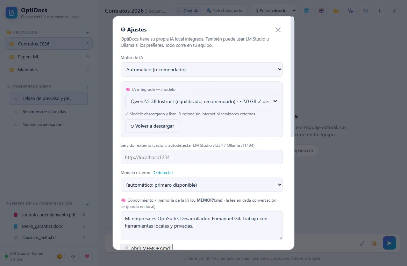Image resolution: width=407 pixels, height=266 pixels.
Task: Select the Manuales project
Action: pyautogui.click(x=49, y=70)
